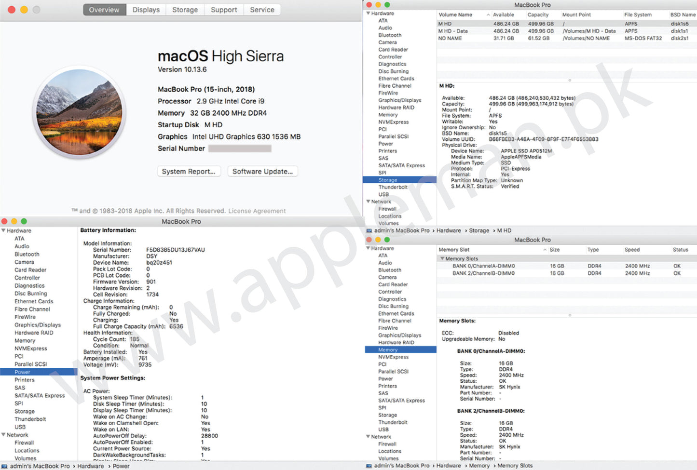Image resolution: width=697 pixels, height=470 pixels.
Task: Select SATA/SATA Express in the Power window sidebar
Action: pos(39,396)
